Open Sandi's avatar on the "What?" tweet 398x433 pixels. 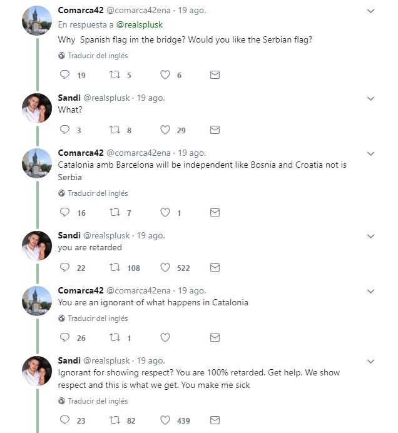[x=36, y=108]
